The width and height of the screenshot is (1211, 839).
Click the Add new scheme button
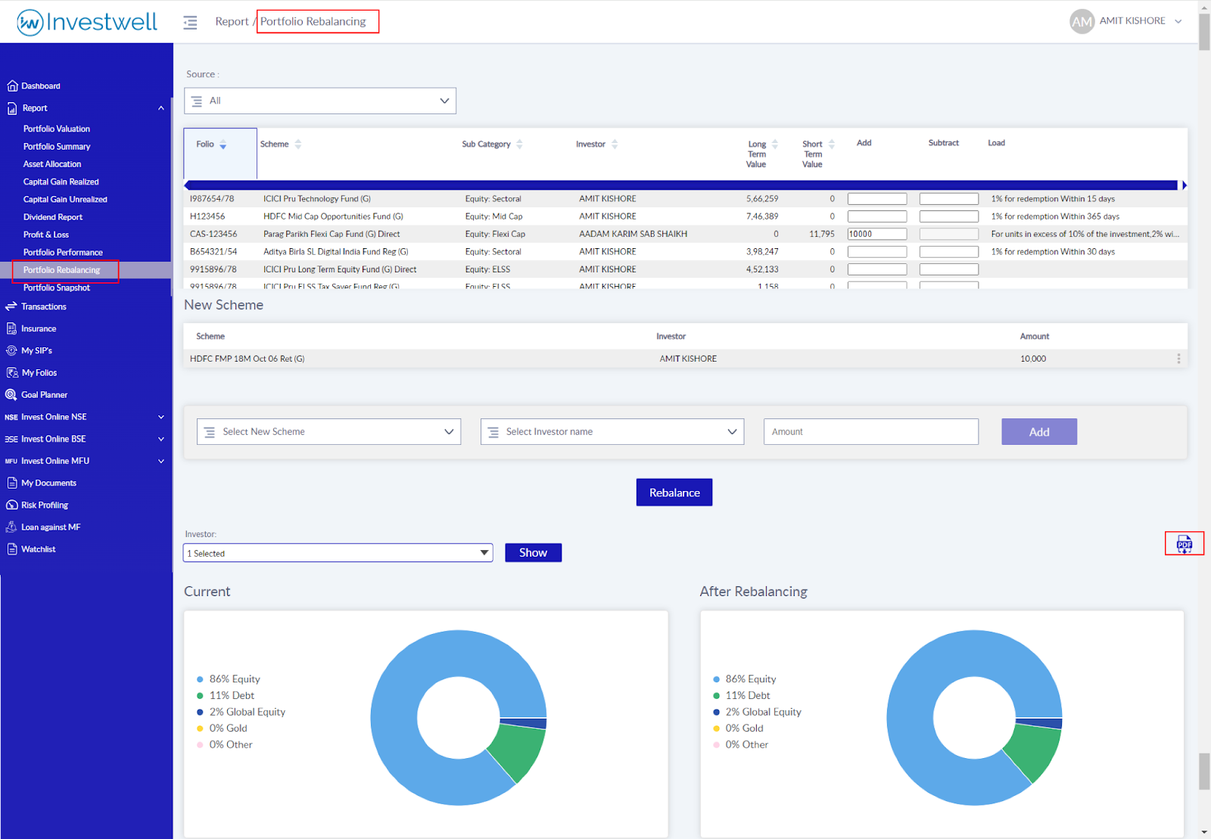1039,432
